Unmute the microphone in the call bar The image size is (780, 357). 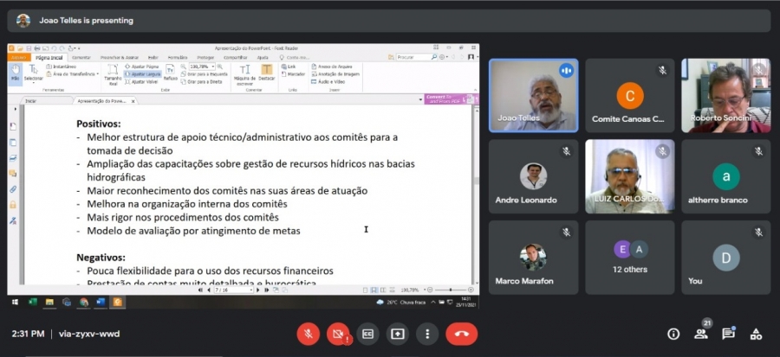coord(308,334)
